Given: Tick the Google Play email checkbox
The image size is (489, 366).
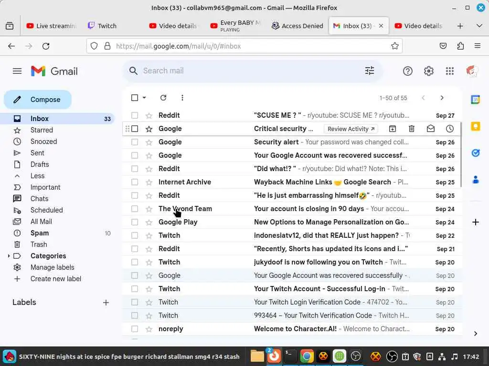Looking at the screenshot, I should [134, 222].
